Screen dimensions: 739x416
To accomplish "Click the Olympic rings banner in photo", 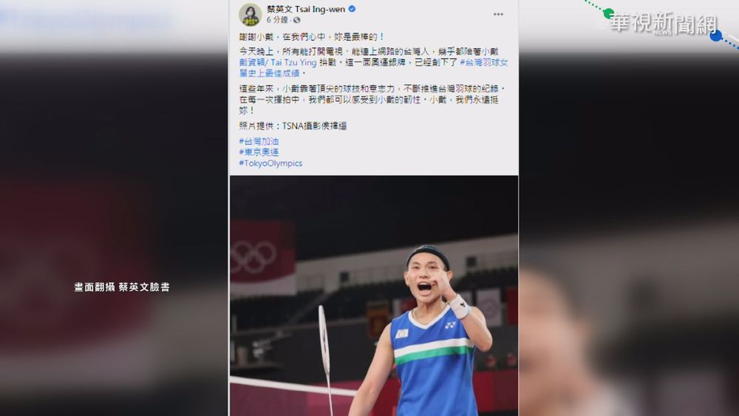I will click(x=253, y=258).
